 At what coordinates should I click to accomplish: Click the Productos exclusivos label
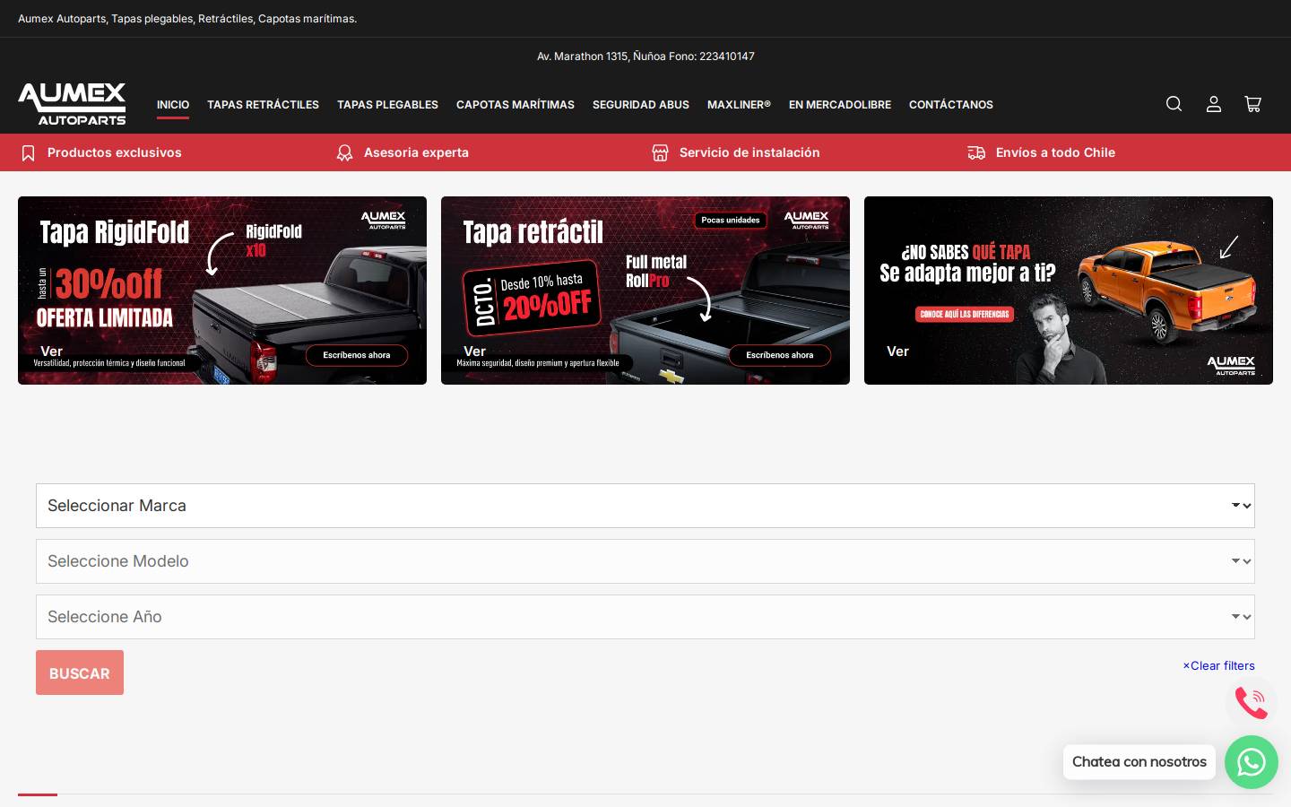coord(115,152)
